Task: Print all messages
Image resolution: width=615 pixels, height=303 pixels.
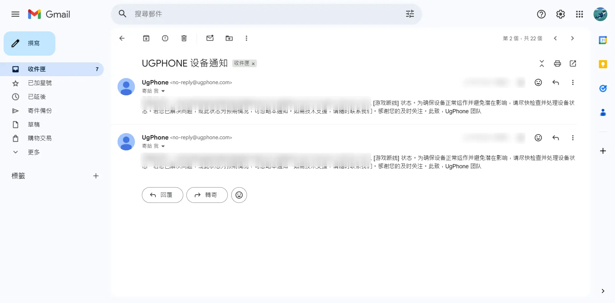Action: point(557,63)
